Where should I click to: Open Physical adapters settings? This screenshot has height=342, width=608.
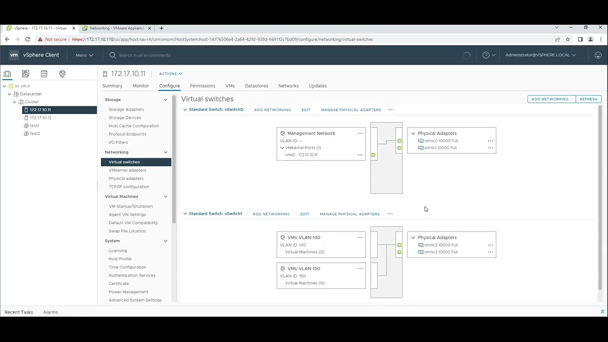126,179
